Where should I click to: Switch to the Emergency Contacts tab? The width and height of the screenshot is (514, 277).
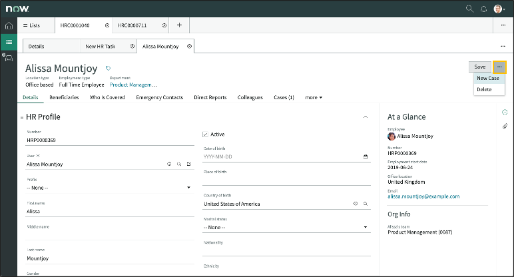click(x=159, y=97)
